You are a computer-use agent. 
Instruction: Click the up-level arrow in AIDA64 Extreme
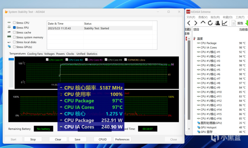pos(203,23)
